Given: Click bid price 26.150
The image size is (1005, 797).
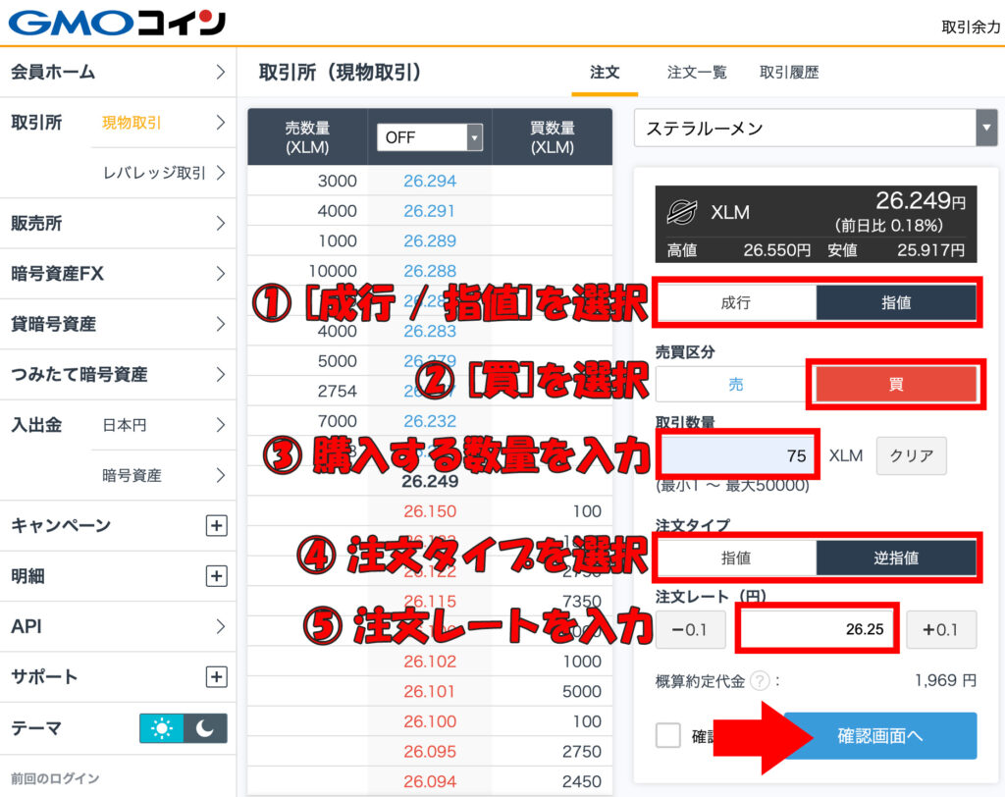Looking at the screenshot, I should (430, 511).
